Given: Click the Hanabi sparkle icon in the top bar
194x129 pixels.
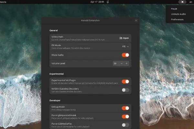Looking at the screenshot, I should point(182,2).
